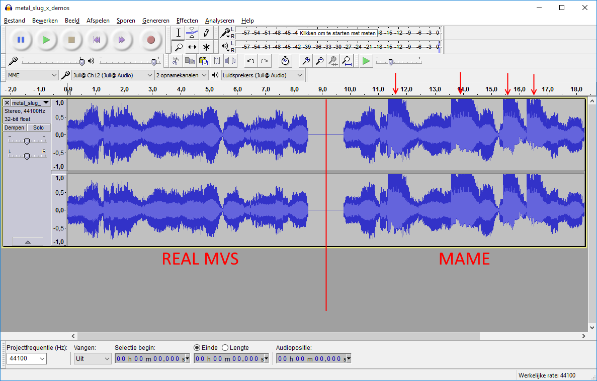The height and width of the screenshot is (381, 597).
Task: Open the MME audio host dropdown
Action: tap(33, 75)
